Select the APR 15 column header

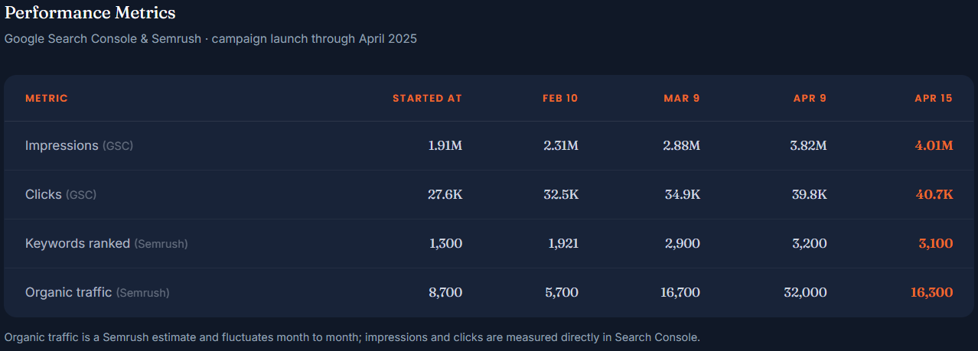[x=934, y=98]
